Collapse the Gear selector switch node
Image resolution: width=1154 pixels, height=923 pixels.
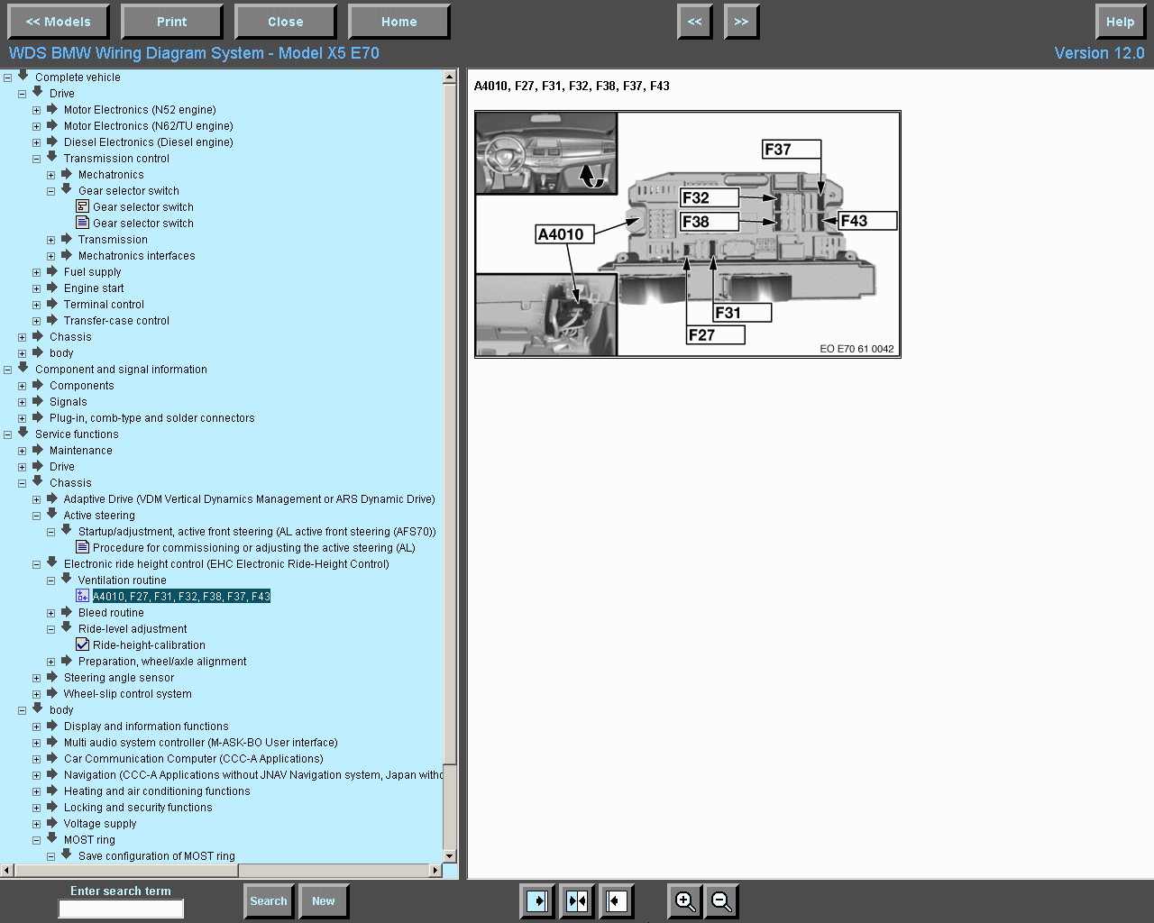tap(51, 191)
